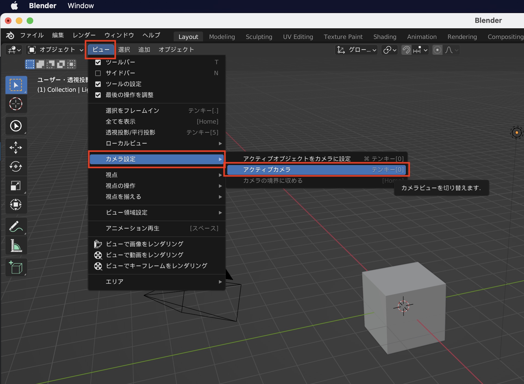
Task: Click ビューで画像をレンダリング menu entry
Action: tap(144, 244)
